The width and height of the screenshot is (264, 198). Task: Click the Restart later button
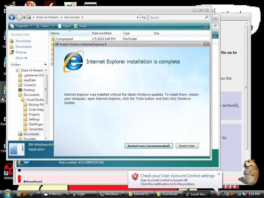coord(187,146)
